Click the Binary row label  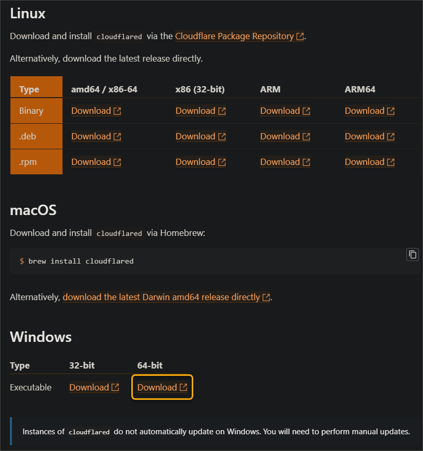[x=31, y=111]
